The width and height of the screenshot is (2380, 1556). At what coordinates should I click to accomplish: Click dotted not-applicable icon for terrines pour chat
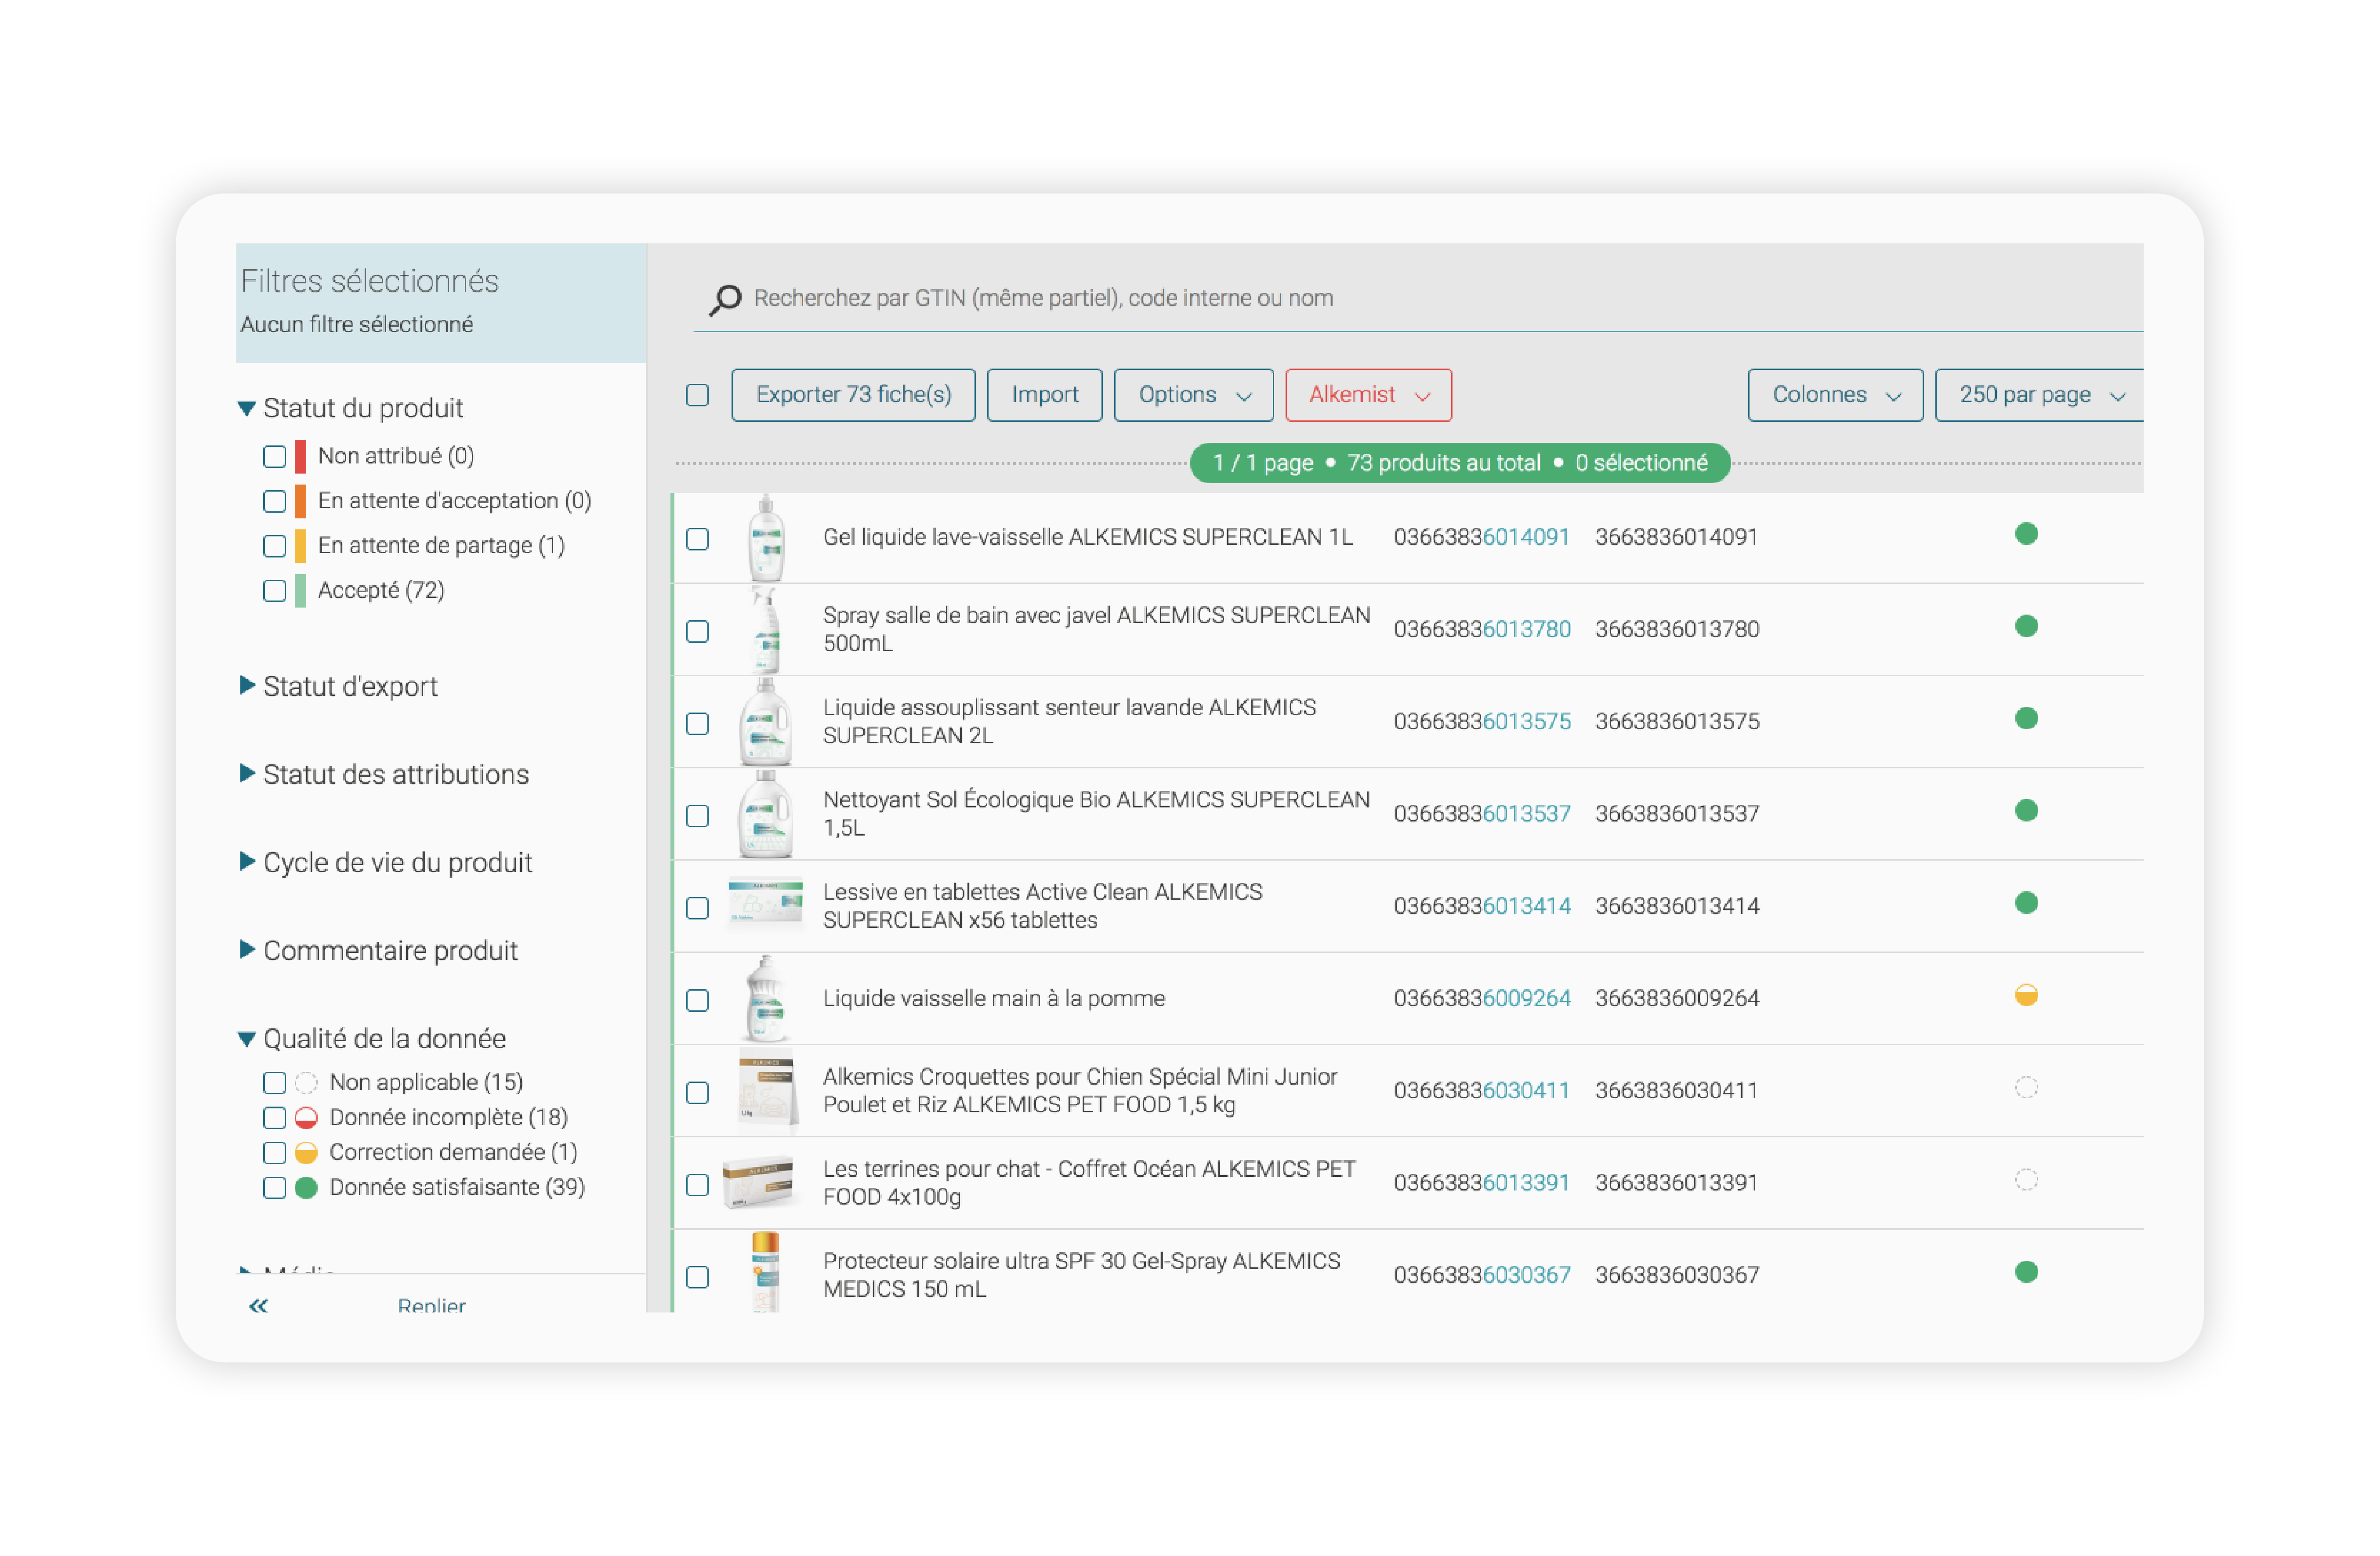pyautogui.click(x=2026, y=1180)
